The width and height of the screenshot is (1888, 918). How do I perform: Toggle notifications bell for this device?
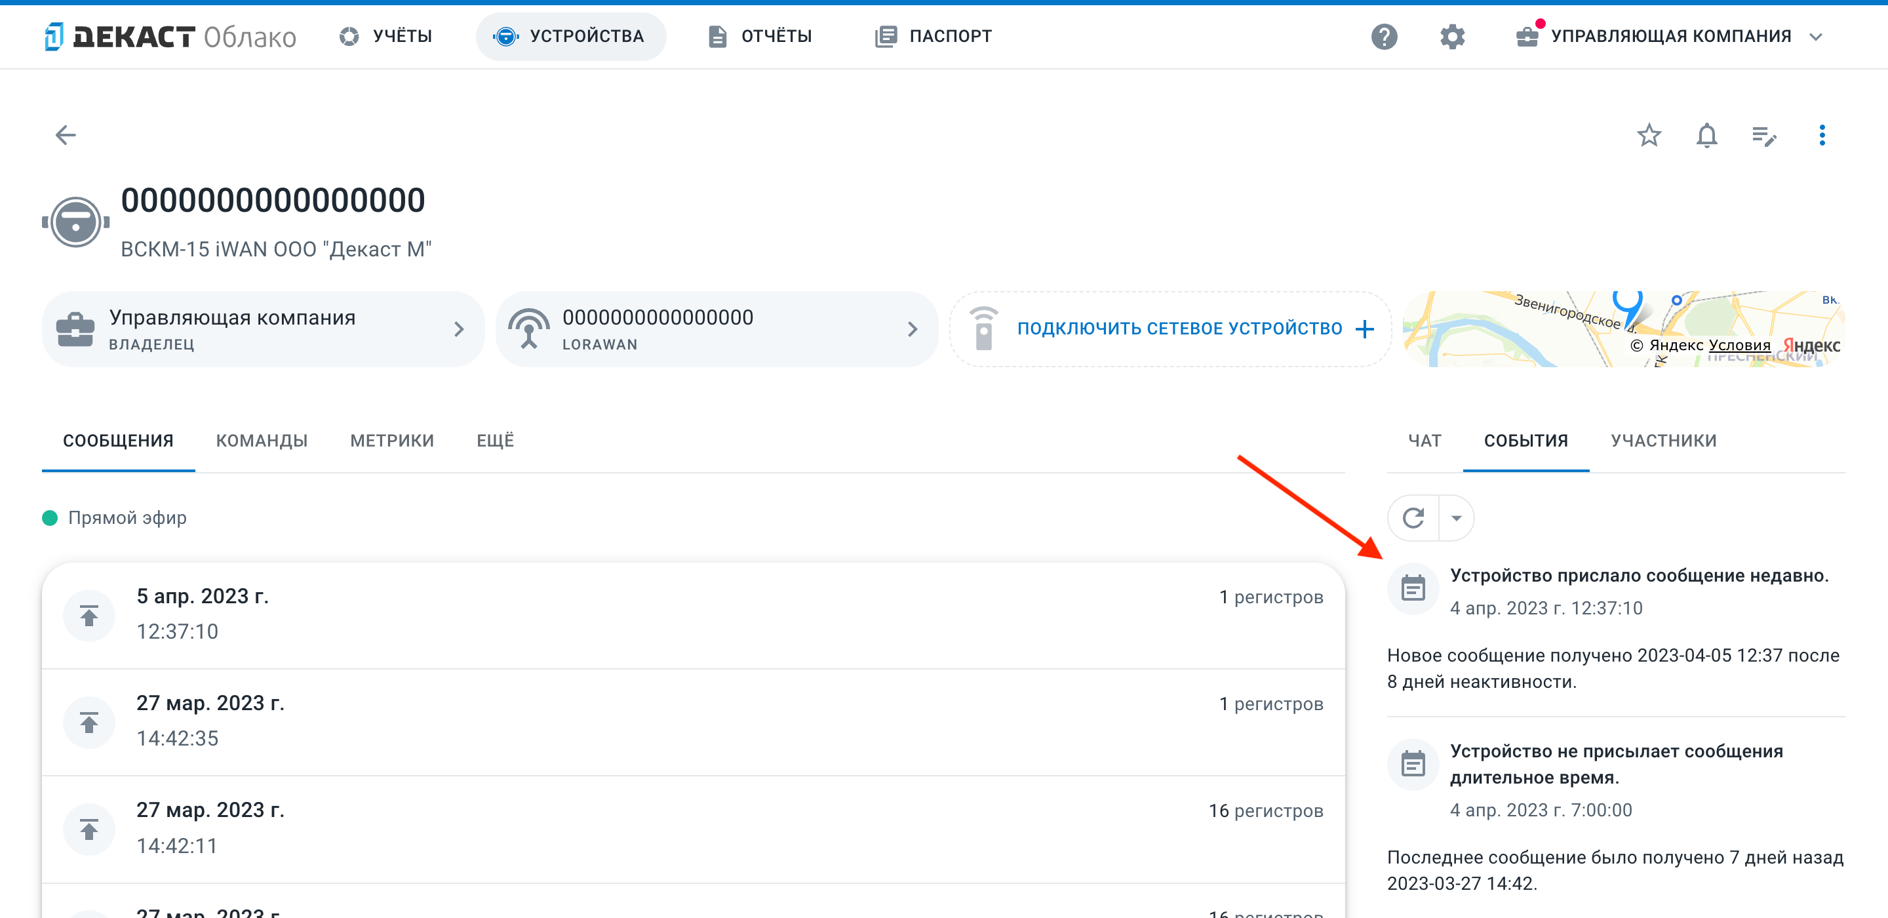tap(1706, 135)
